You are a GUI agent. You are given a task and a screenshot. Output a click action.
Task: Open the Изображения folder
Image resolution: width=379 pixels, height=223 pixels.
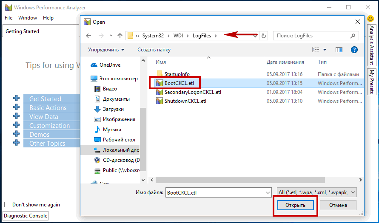(114, 119)
